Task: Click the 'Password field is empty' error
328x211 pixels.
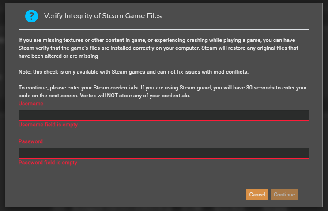Action: click(x=48, y=163)
